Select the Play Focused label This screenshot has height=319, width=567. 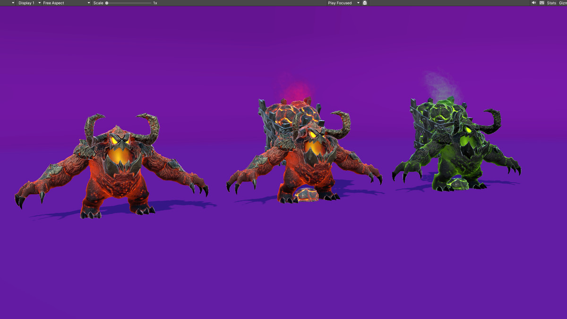pos(339,3)
